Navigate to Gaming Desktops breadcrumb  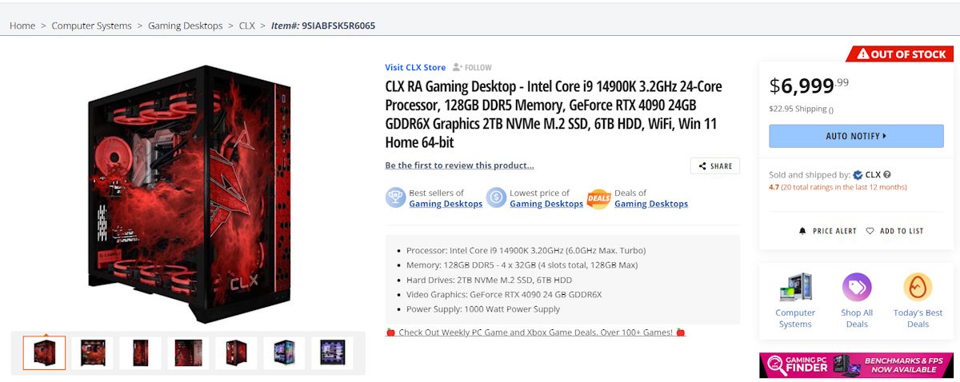pos(186,26)
